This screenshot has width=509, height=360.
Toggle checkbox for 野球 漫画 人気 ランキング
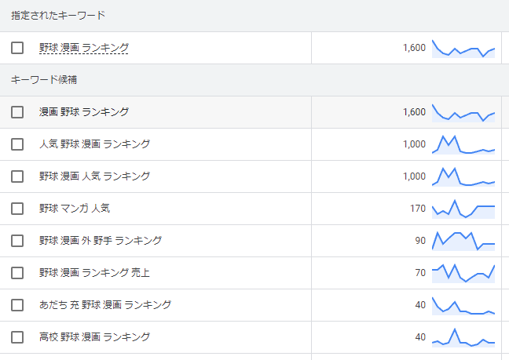click(x=17, y=176)
